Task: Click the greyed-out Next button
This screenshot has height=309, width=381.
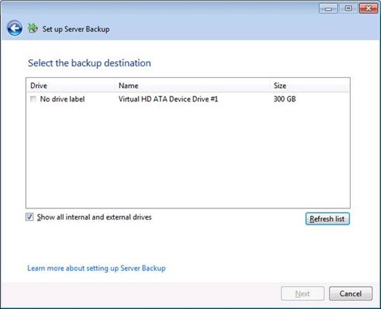Action: pos(302,294)
